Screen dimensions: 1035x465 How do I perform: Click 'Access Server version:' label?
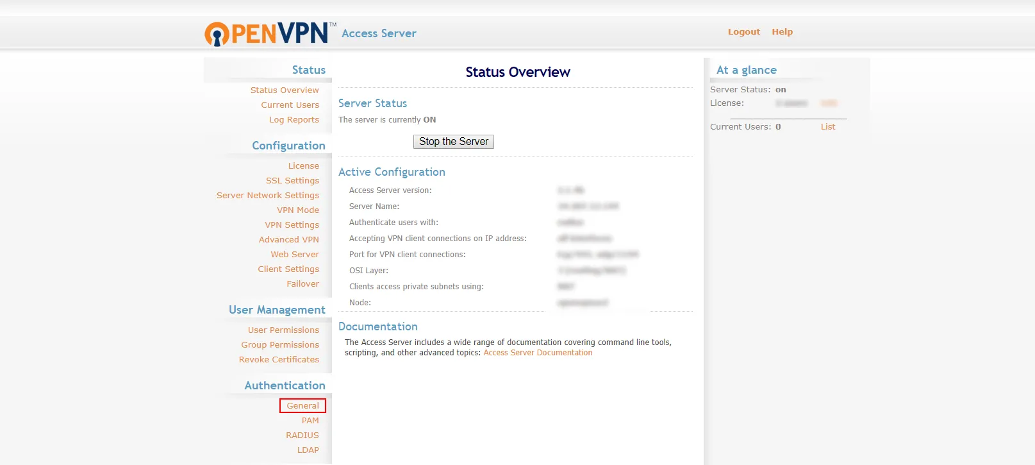(390, 190)
